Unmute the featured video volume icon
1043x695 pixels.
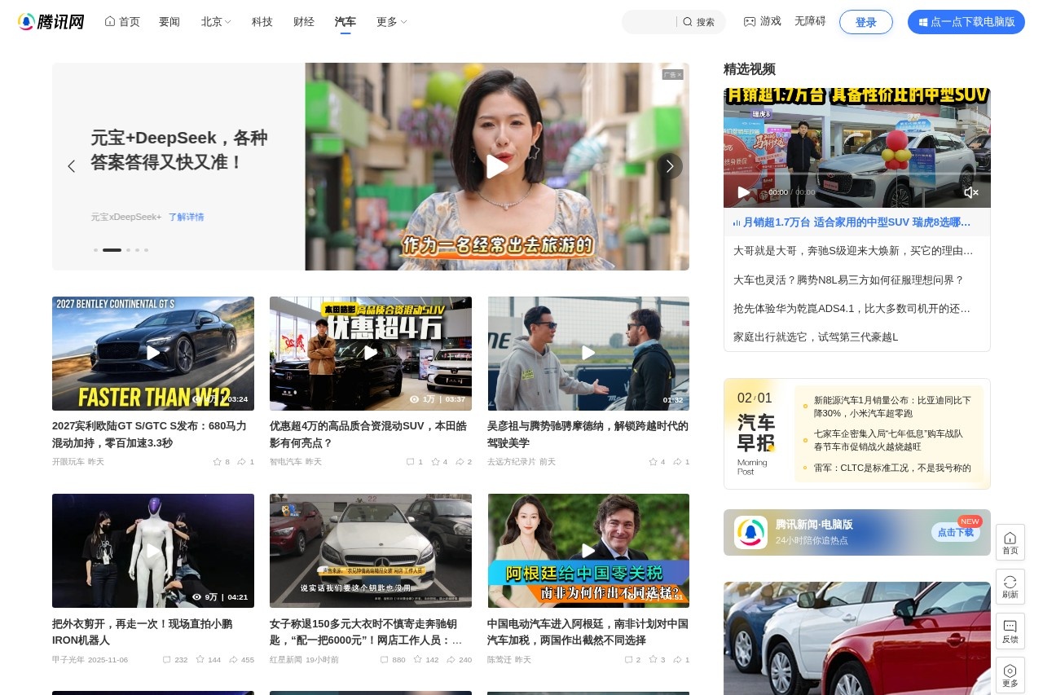click(x=970, y=192)
